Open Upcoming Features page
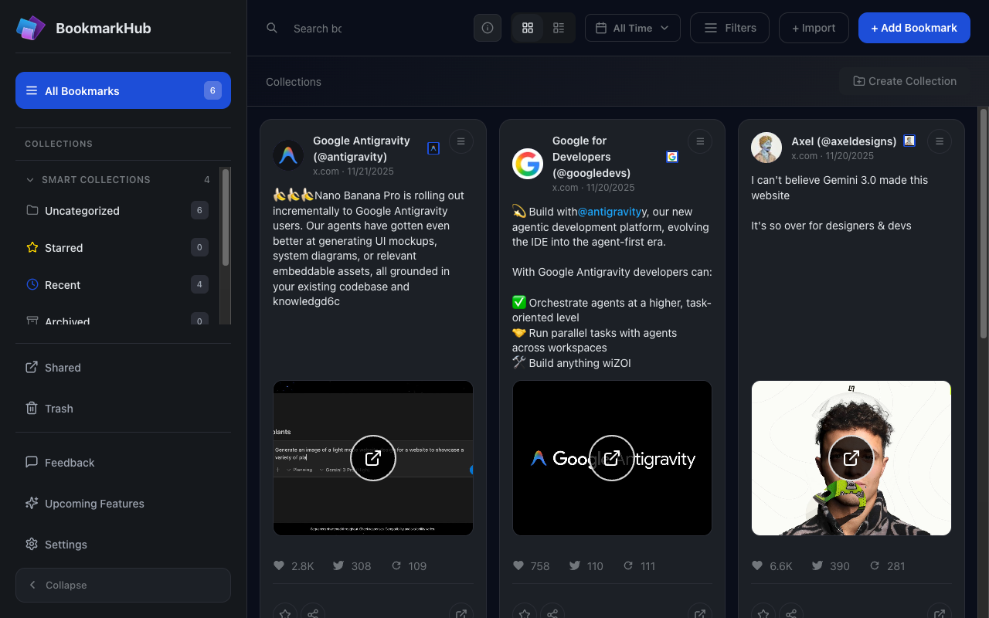The height and width of the screenshot is (618, 989). coord(123,503)
